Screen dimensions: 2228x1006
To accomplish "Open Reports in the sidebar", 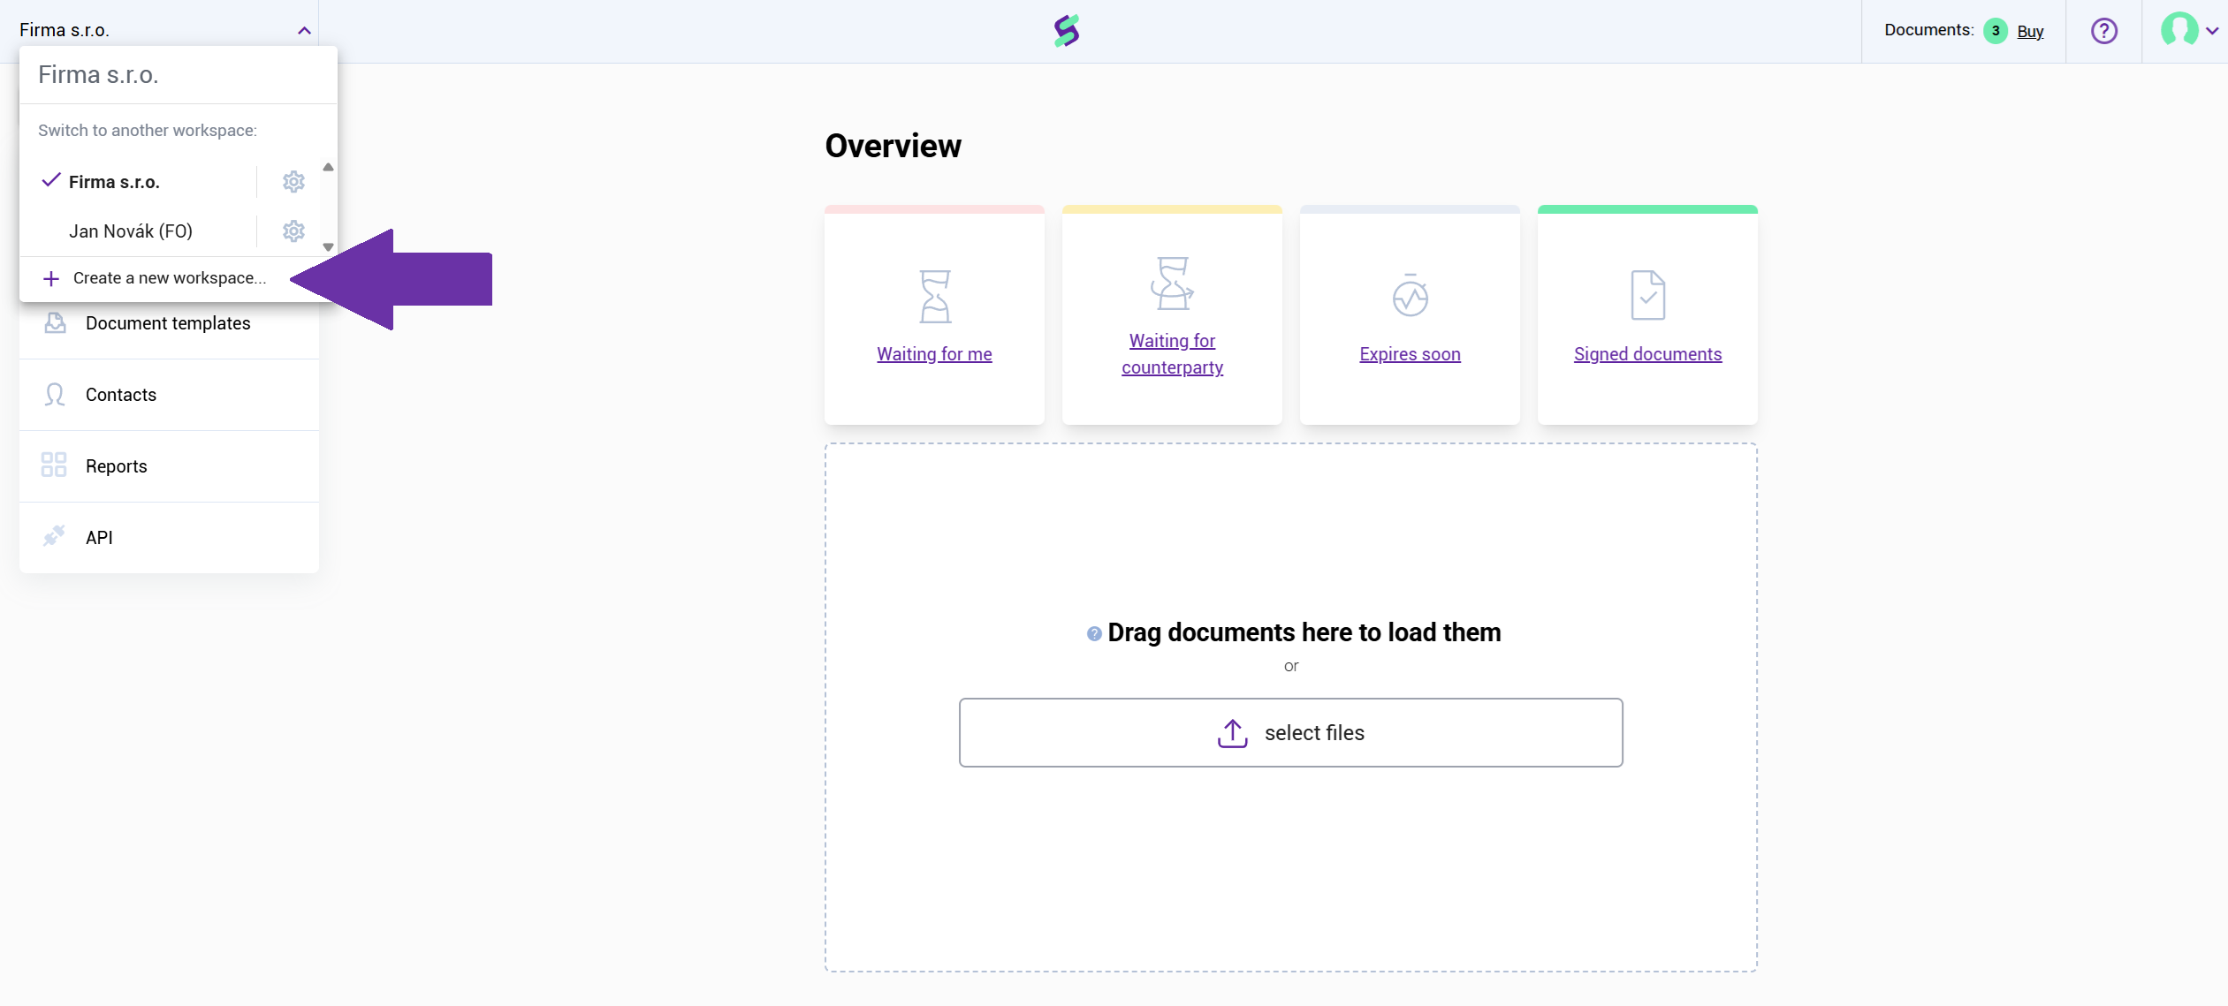I will tap(117, 466).
